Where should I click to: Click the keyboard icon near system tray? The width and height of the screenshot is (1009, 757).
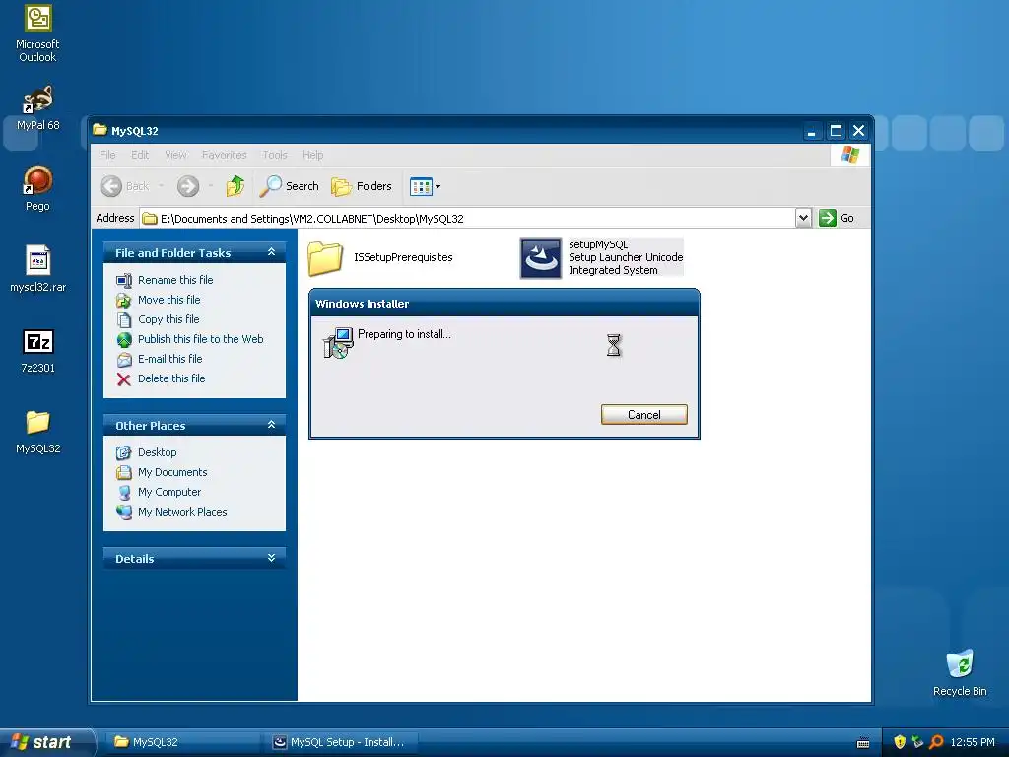tap(863, 743)
